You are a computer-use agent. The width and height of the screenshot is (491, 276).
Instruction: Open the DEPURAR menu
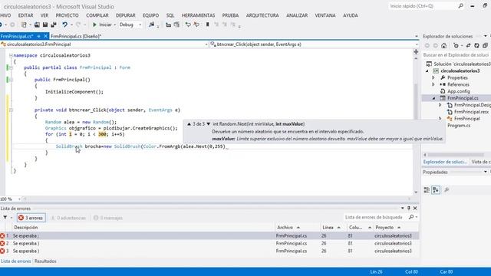point(126,15)
